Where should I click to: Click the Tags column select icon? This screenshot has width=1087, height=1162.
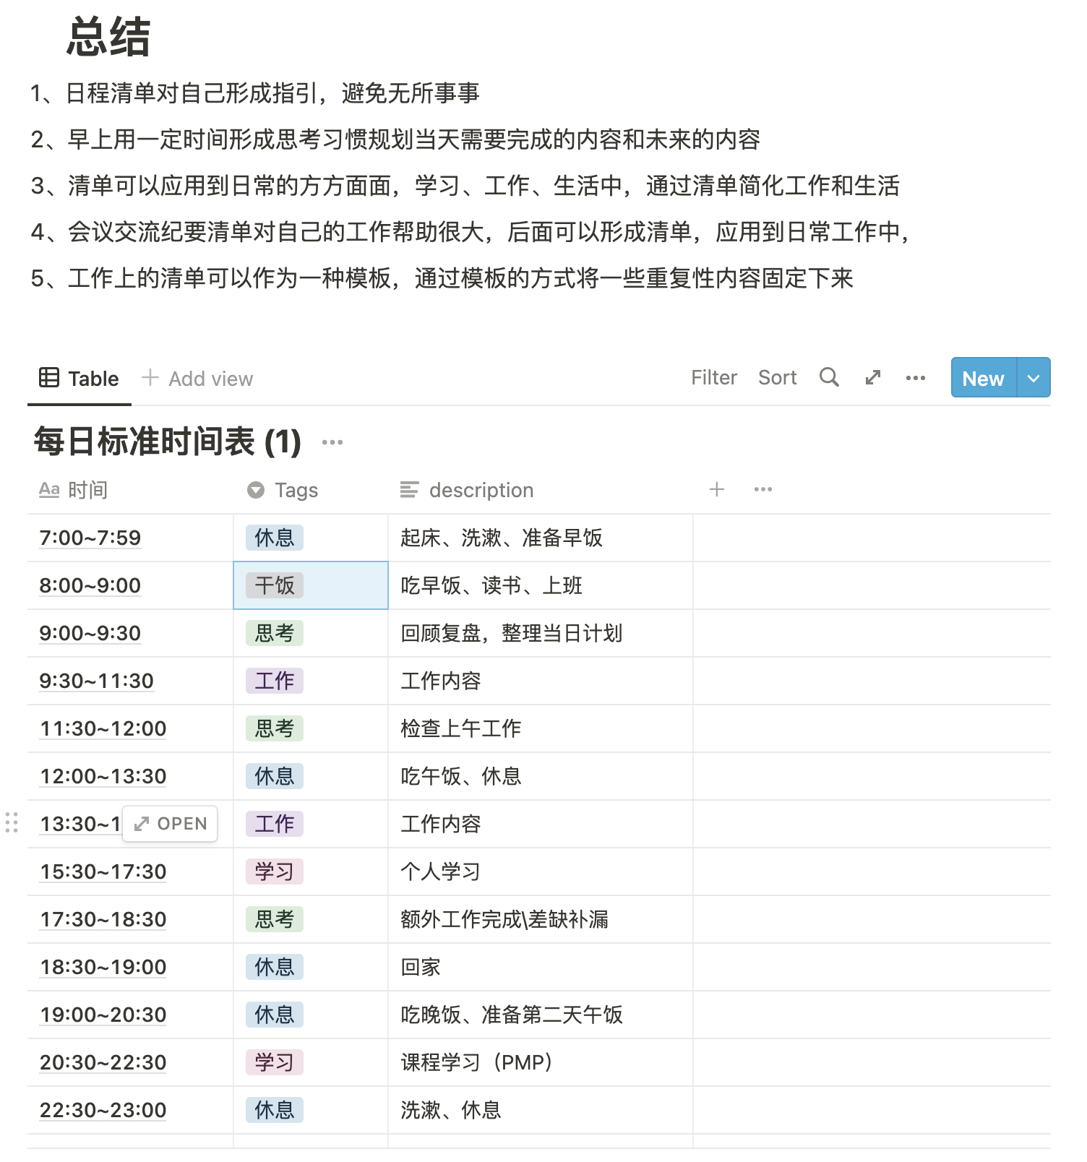256,490
